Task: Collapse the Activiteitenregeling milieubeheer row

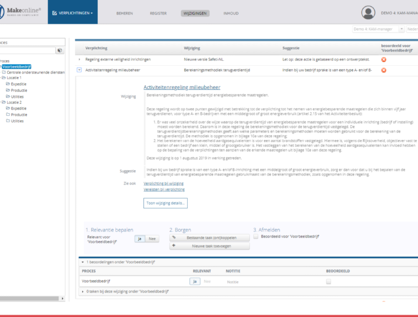Action: [79, 70]
